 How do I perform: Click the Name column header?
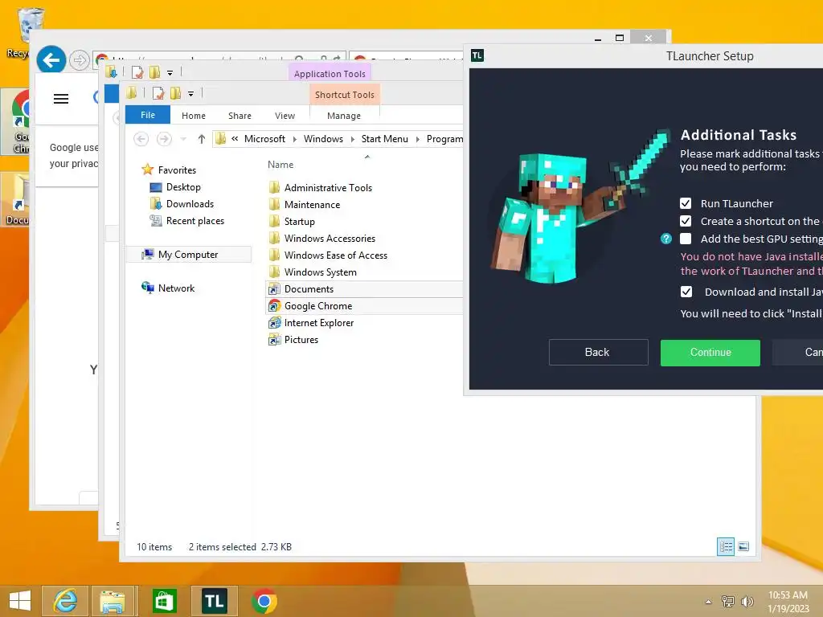[280, 164]
